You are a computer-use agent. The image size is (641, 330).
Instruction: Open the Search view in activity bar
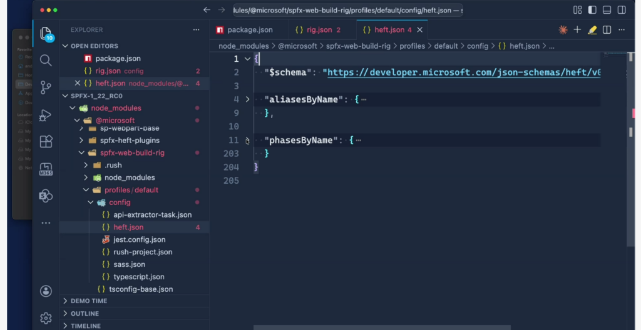coord(46,60)
